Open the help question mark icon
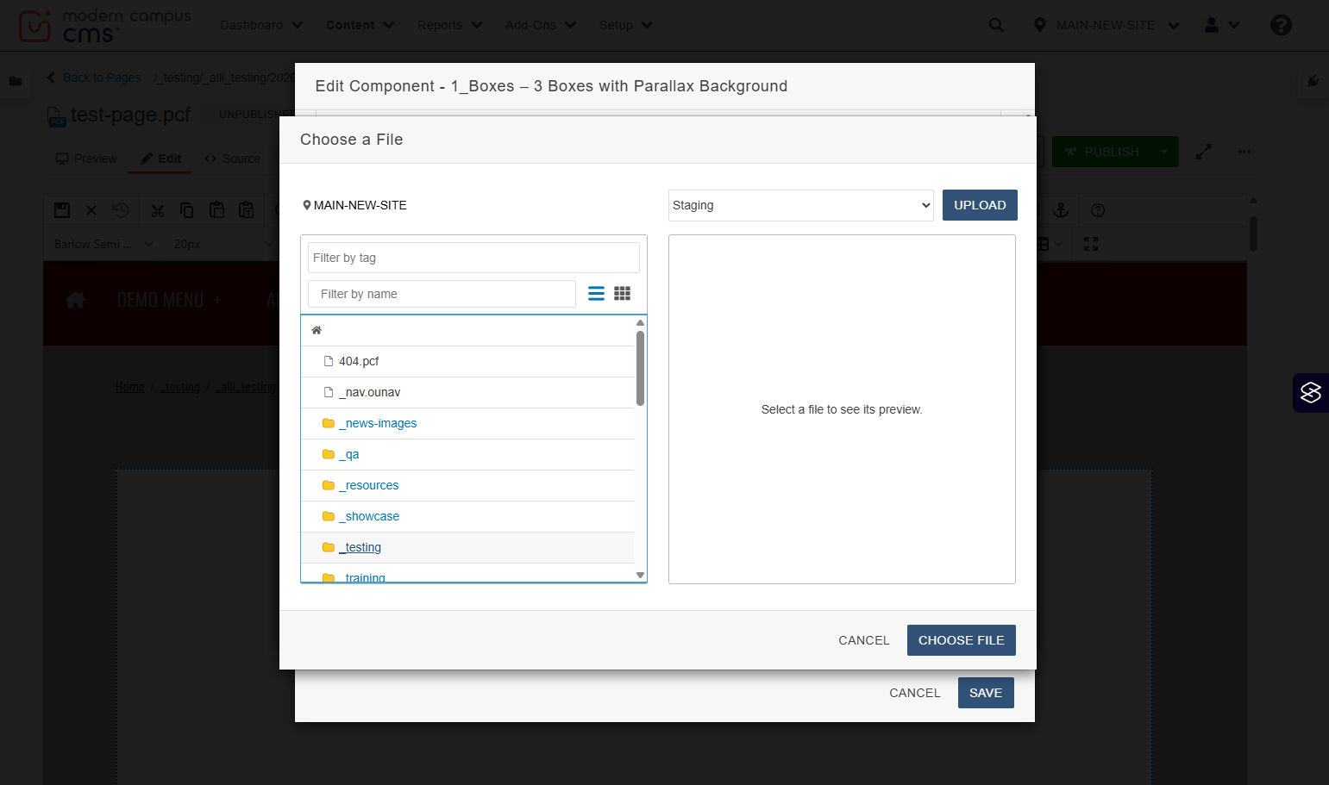1329x785 pixels. click(1281, 25)
